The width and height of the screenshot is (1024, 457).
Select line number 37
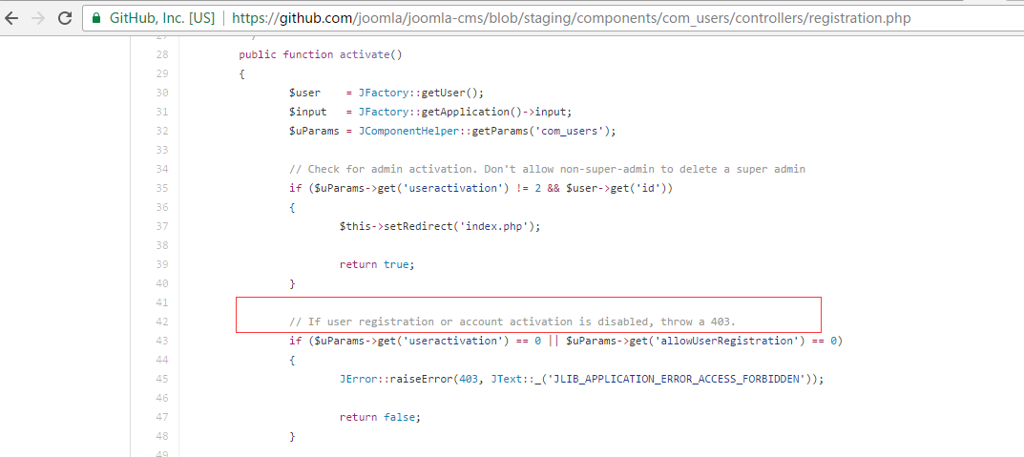(x=162, y=226)
